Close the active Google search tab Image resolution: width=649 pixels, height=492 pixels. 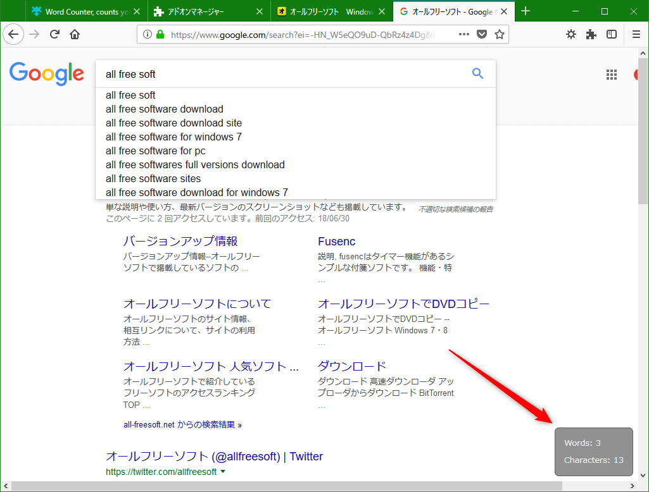tap(504, 11)
